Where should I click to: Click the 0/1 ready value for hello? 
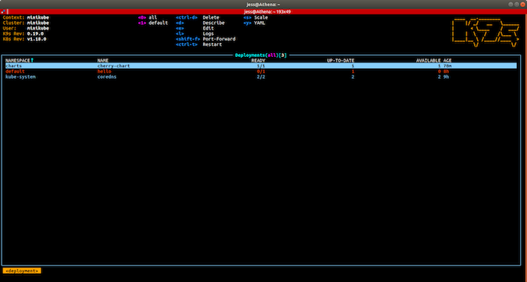click(x=261, y=72)
